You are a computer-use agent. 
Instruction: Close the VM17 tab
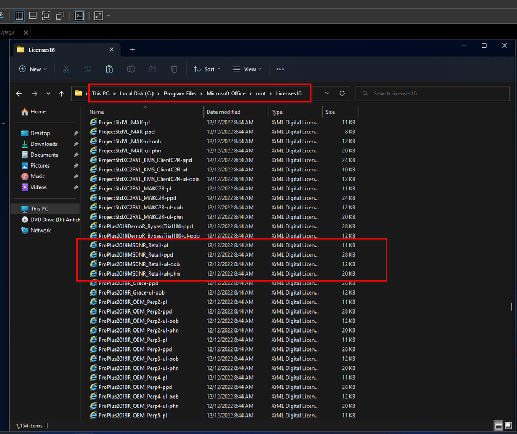[25, 33]
